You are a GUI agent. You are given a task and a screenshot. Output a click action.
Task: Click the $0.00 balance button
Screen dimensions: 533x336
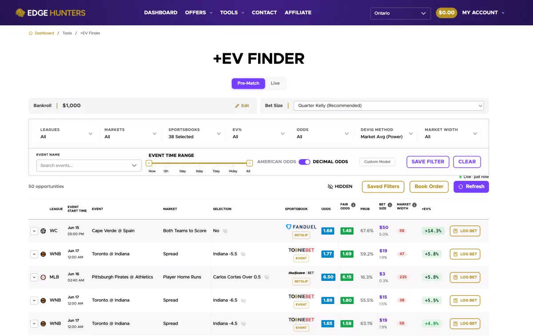point(446,13)
